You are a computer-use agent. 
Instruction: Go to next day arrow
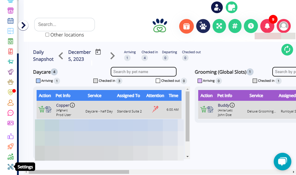coord(112,56)
